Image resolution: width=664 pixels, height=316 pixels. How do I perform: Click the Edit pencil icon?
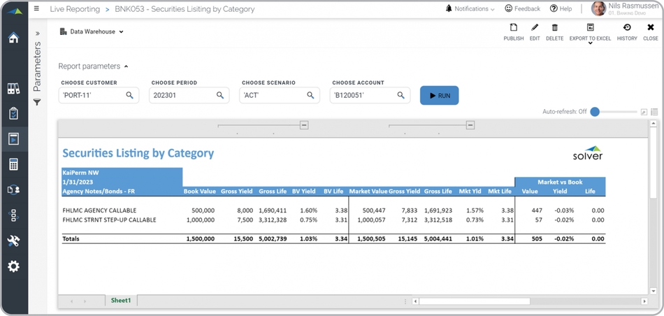point(535,28)
